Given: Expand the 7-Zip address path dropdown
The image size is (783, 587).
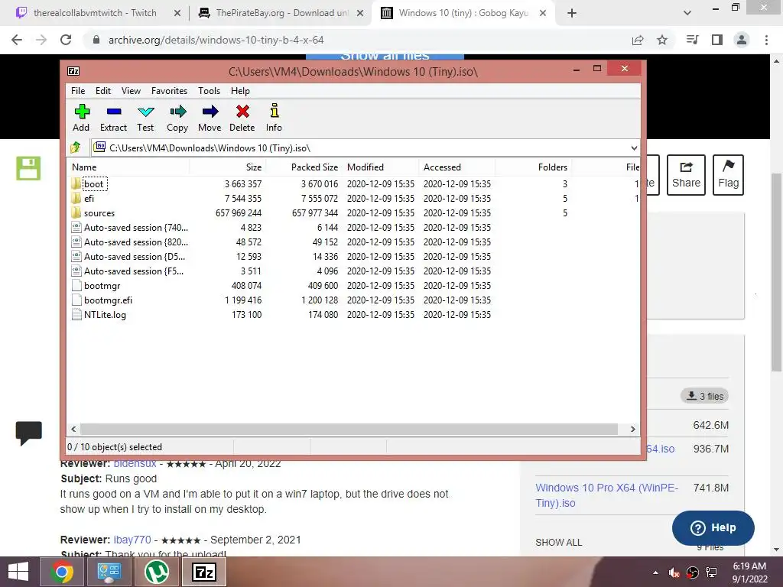Looking at the screenshot, I should (634, 148).
